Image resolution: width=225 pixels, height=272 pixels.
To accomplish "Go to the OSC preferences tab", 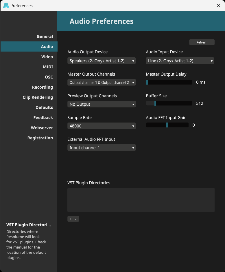I will tap(49, 77).
